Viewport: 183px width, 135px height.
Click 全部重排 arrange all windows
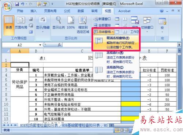click(102, 25)
